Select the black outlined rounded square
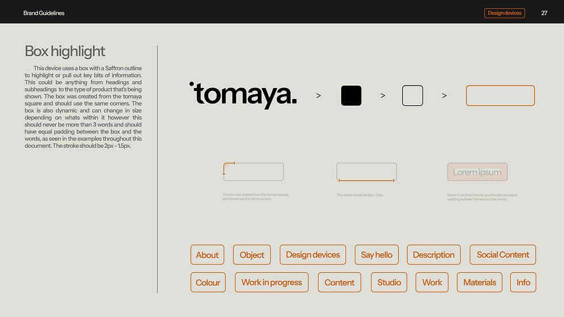This screenshot has width=564, height=317. [413, 96]
